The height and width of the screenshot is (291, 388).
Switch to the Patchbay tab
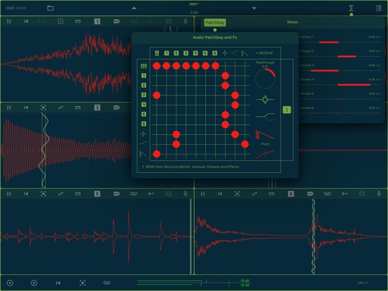pos(215,22)
